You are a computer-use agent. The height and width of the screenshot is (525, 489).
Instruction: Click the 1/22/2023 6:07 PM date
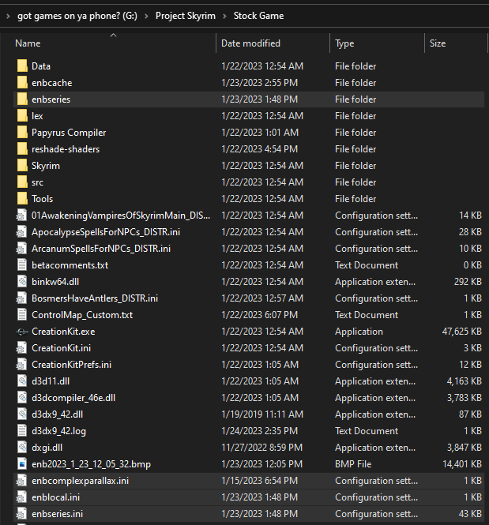[260, 315]
